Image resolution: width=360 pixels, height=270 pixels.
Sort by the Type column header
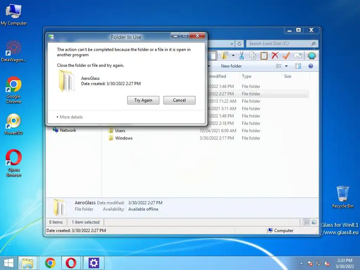[246, 76]
